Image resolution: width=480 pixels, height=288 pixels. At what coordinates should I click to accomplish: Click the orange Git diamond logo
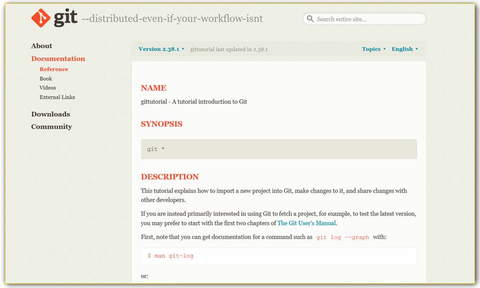coord(41,19)
